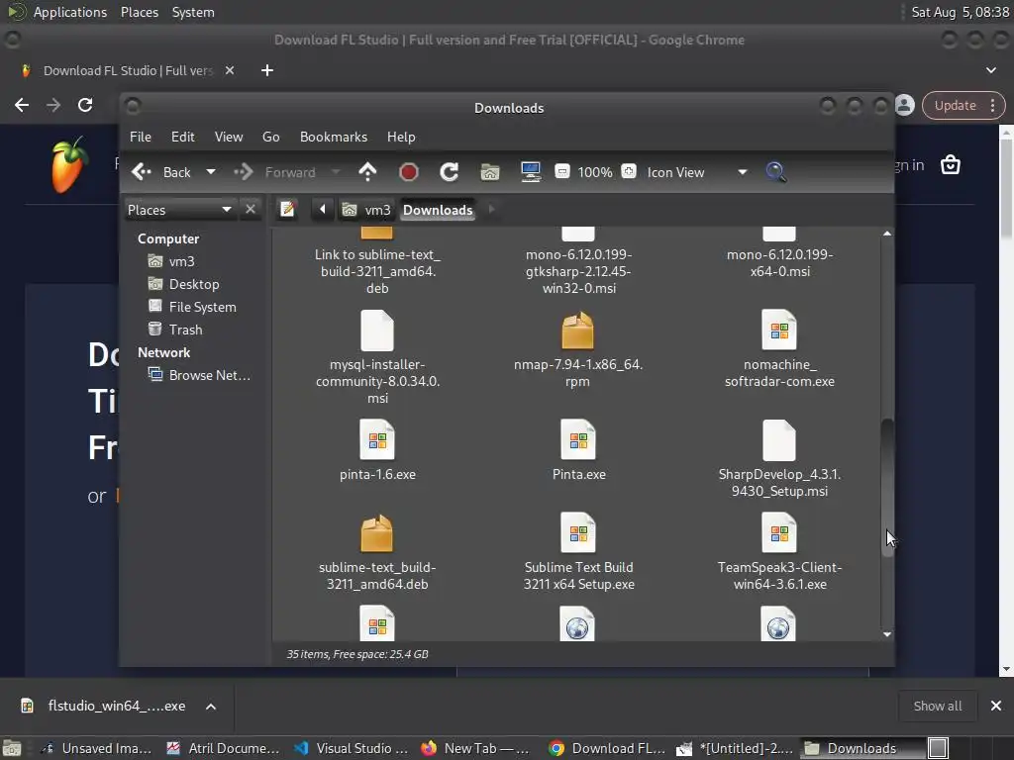Open Chrome profile avatar icon

pos(905,105)
